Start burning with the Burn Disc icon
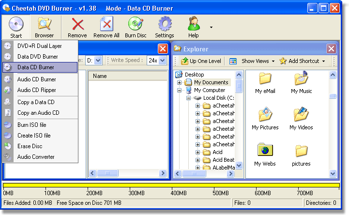This screenshot has height=215, width=349. (136, 24)
